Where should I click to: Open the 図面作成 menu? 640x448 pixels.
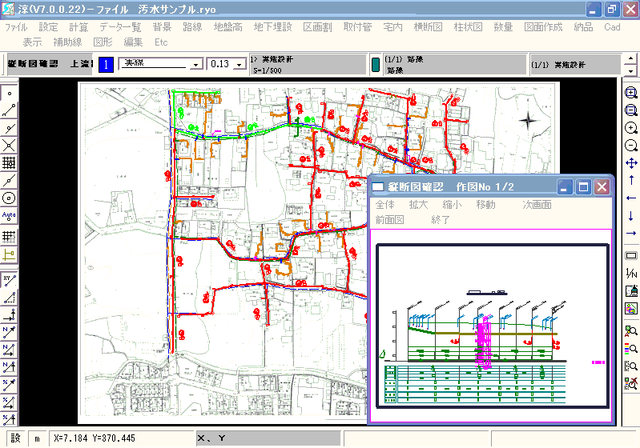coord(543,27)
